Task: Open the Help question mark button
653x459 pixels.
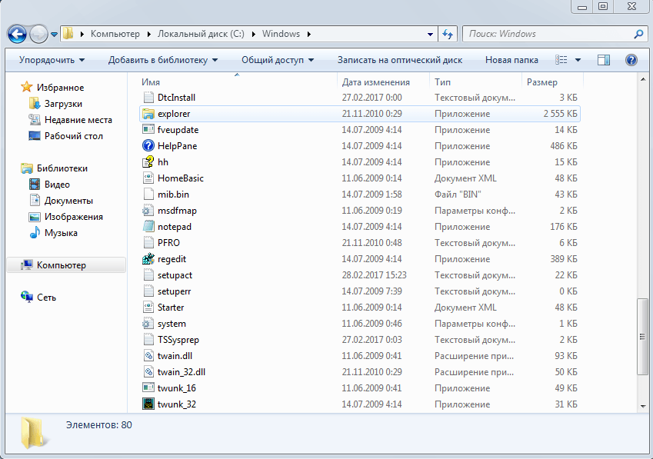Action: click(x=631, y=60)
